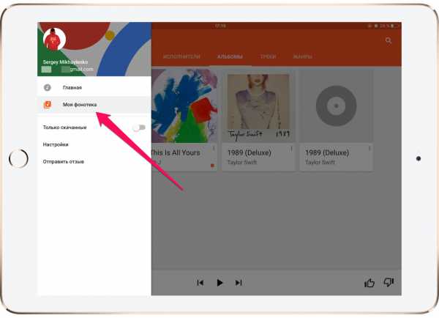Open options for first 1989 (Deluxe) card
The image size is (439, 318).
(291, 149)
